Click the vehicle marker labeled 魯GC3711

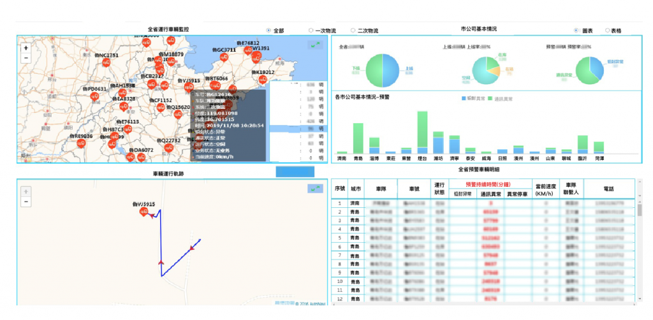[x=224, y=57]
